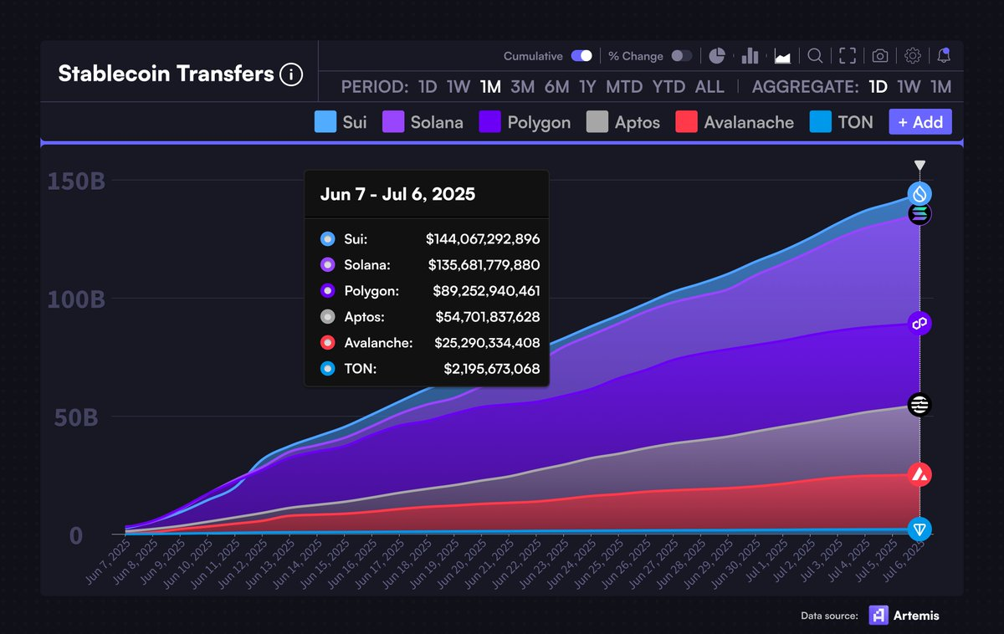Click the + Add button

click(x=920, y=122)
